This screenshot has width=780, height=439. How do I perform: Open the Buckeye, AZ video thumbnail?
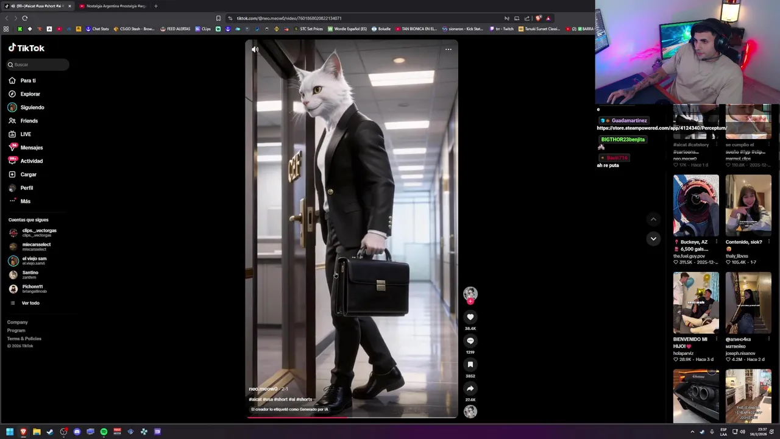[x=696, y=205]
